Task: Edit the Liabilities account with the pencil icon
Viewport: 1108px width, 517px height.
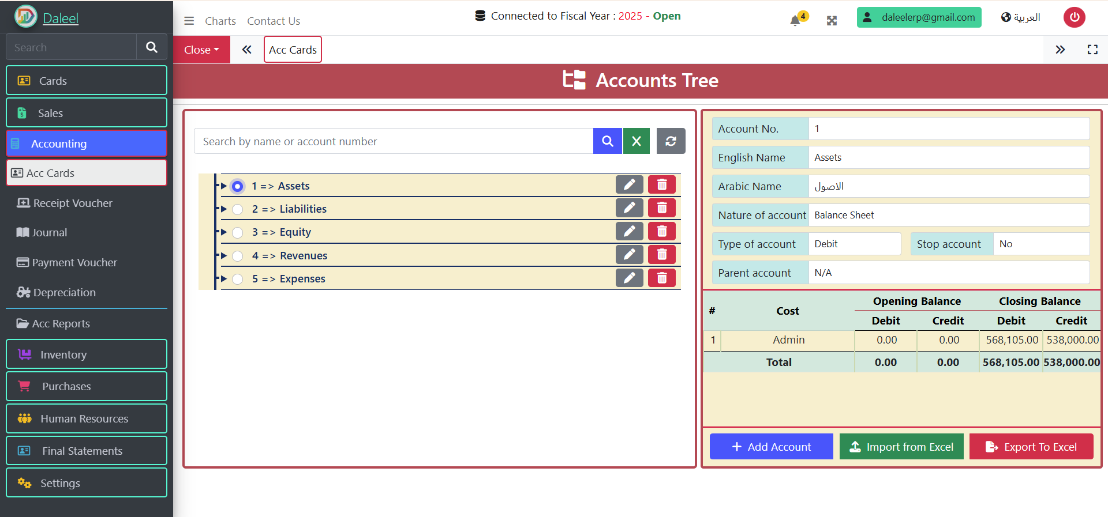Action: (630, 208)
